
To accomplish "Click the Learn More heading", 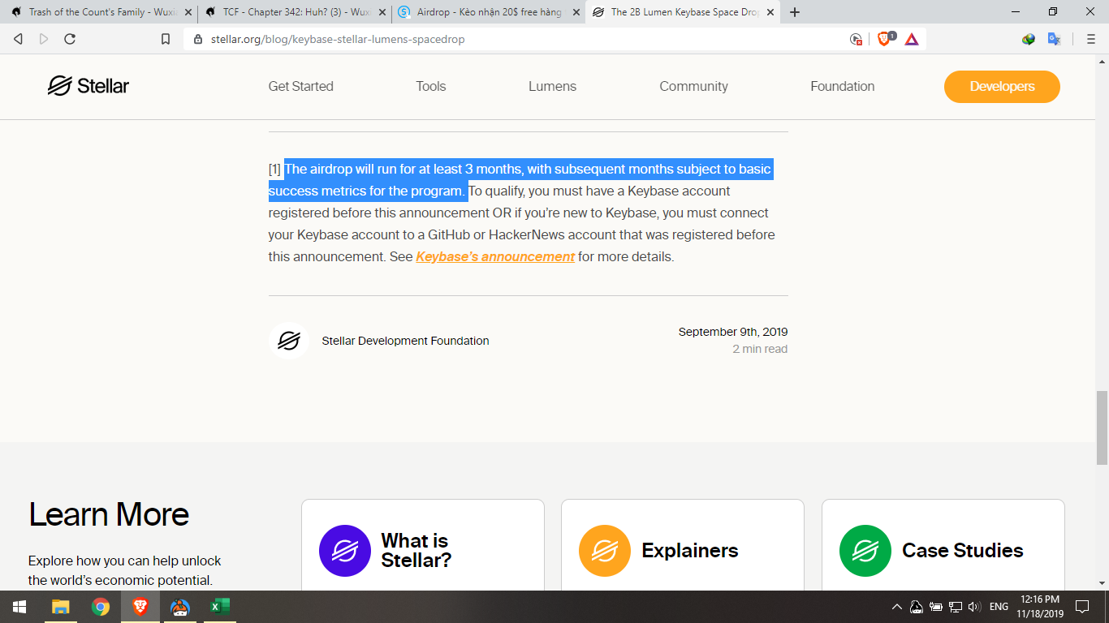I will point(109,514).
